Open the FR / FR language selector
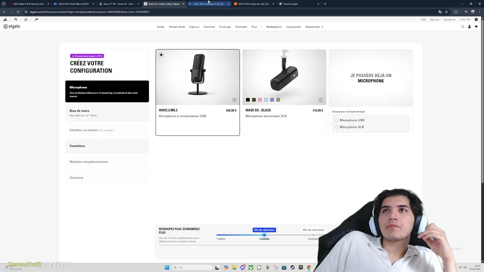This screenshot has height=272, width=484. click(465, 19)
